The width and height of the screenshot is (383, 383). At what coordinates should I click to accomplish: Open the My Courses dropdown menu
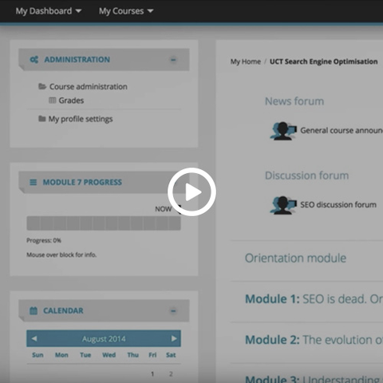click(x=126, y=11)
